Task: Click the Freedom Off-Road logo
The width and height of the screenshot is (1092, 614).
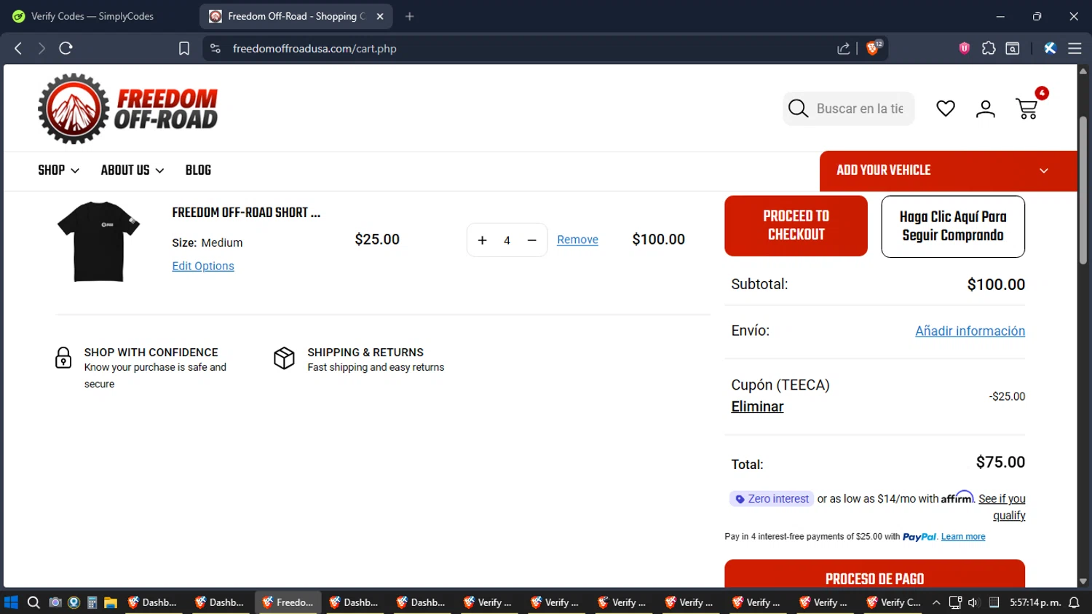Action: tap(128, 109)
